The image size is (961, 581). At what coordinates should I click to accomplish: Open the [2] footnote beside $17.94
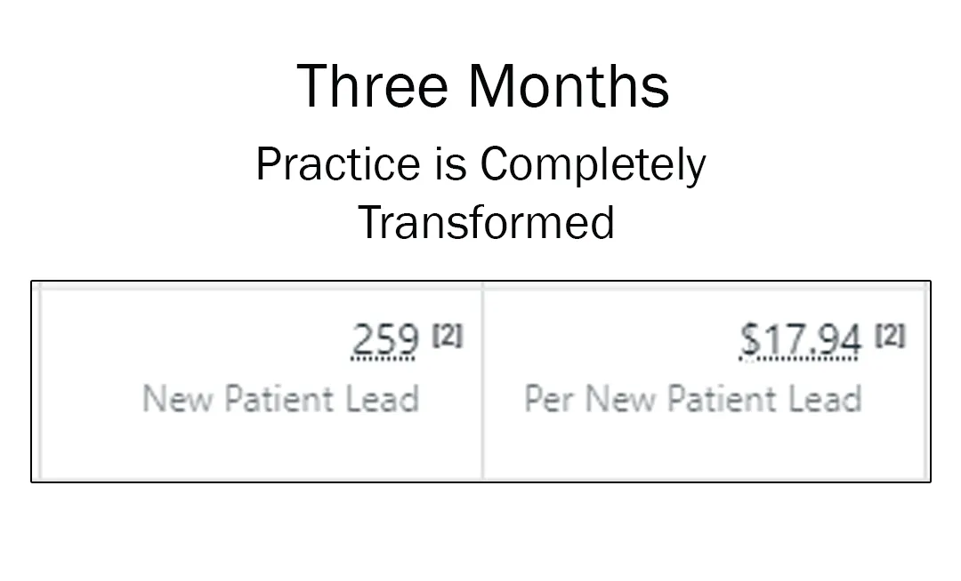click(890, 336)
